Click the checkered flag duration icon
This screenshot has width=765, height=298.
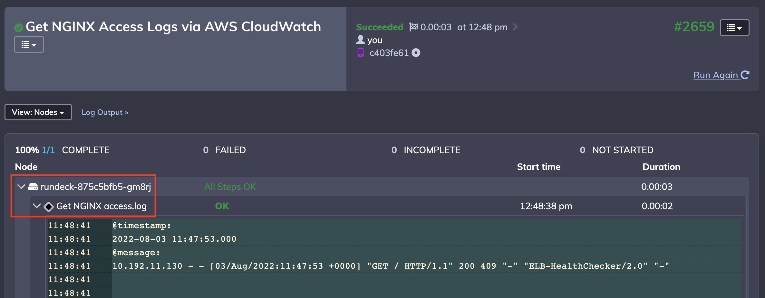click(x=414, y=27)
